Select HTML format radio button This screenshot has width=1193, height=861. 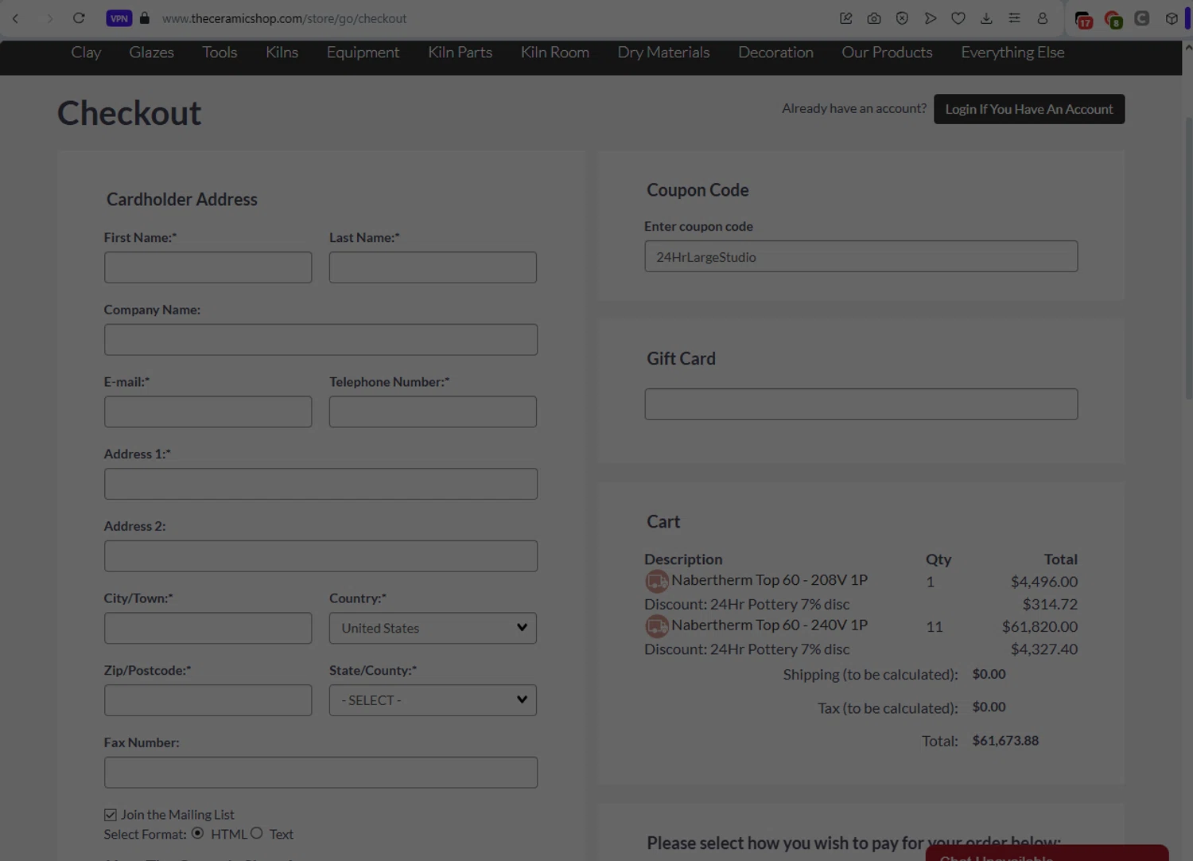[197, 833]
